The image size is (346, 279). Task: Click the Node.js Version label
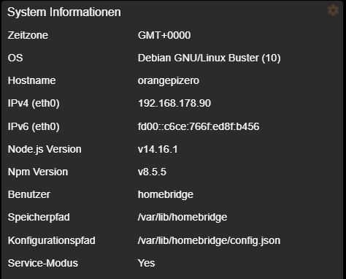pos(45,149)
